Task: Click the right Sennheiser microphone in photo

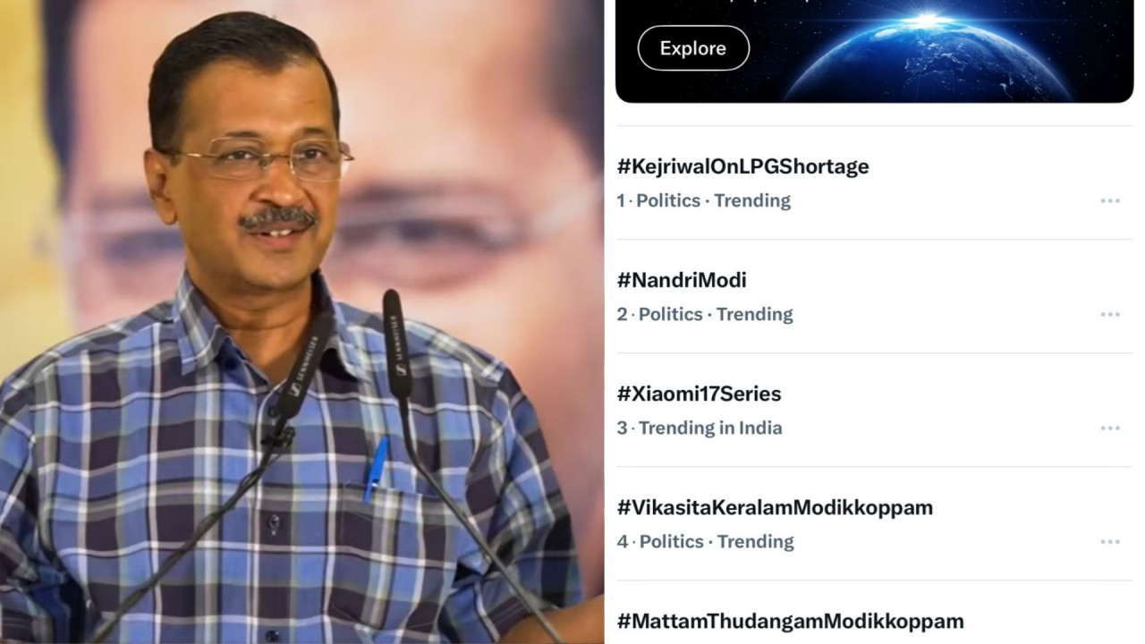Action: click(x=396, y=344)
